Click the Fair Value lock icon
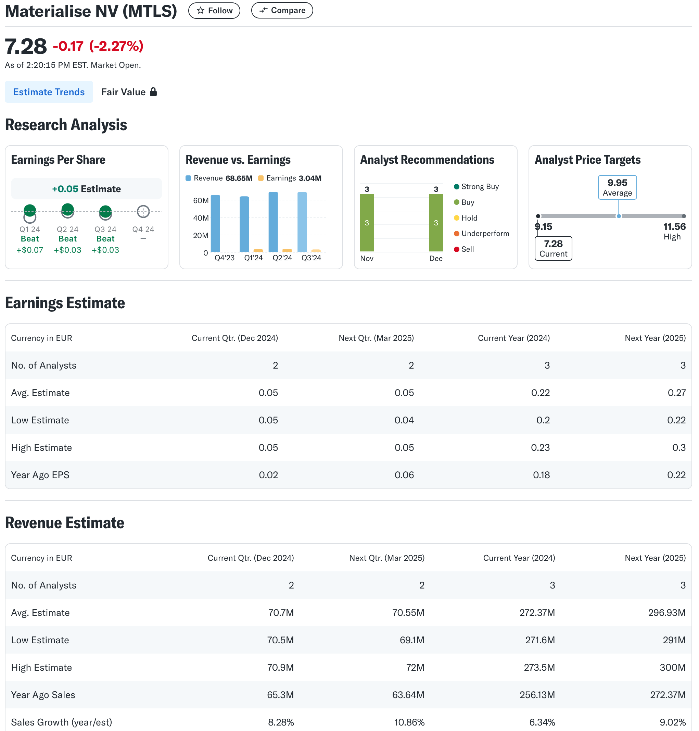This screenshot has height=731, width=699. (153, 92)
